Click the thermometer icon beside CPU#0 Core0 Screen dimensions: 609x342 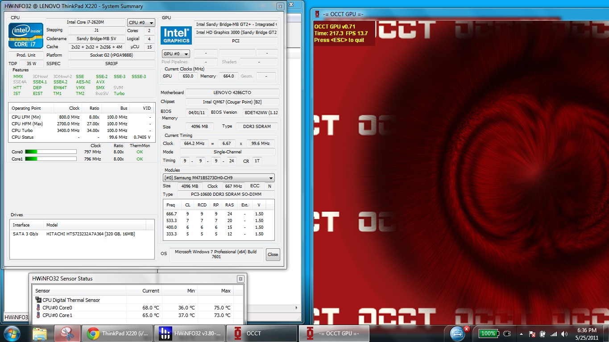[x=38, y=308]
